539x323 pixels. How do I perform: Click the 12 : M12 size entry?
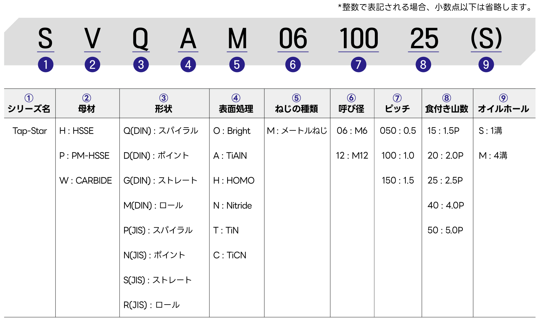352,156
